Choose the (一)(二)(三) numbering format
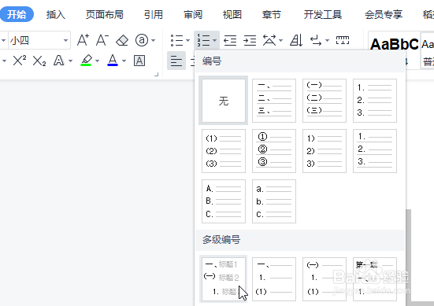 324,101
